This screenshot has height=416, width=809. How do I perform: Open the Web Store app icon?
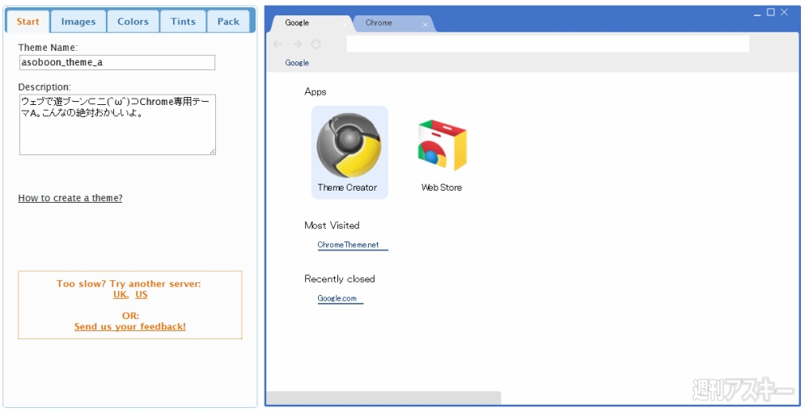tap(443, 145)
